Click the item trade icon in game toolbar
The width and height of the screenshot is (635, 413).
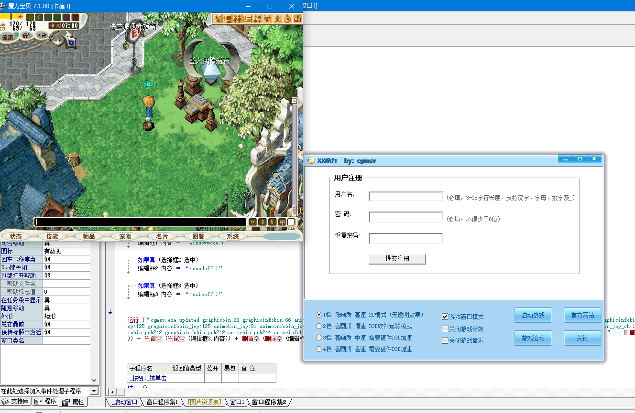click(x=257, y=19)
